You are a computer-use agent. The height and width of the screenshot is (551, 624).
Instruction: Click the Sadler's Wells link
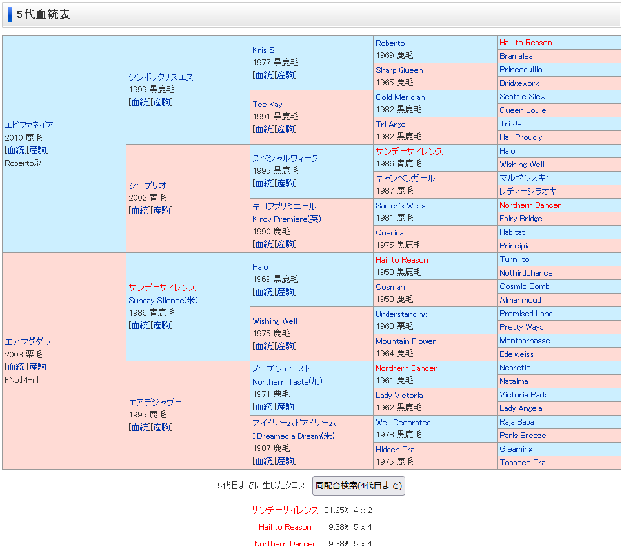point(400,205)
